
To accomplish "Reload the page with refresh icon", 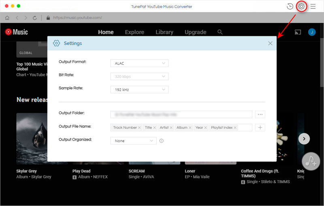I will pyautogui.click(x=34, y=18).
